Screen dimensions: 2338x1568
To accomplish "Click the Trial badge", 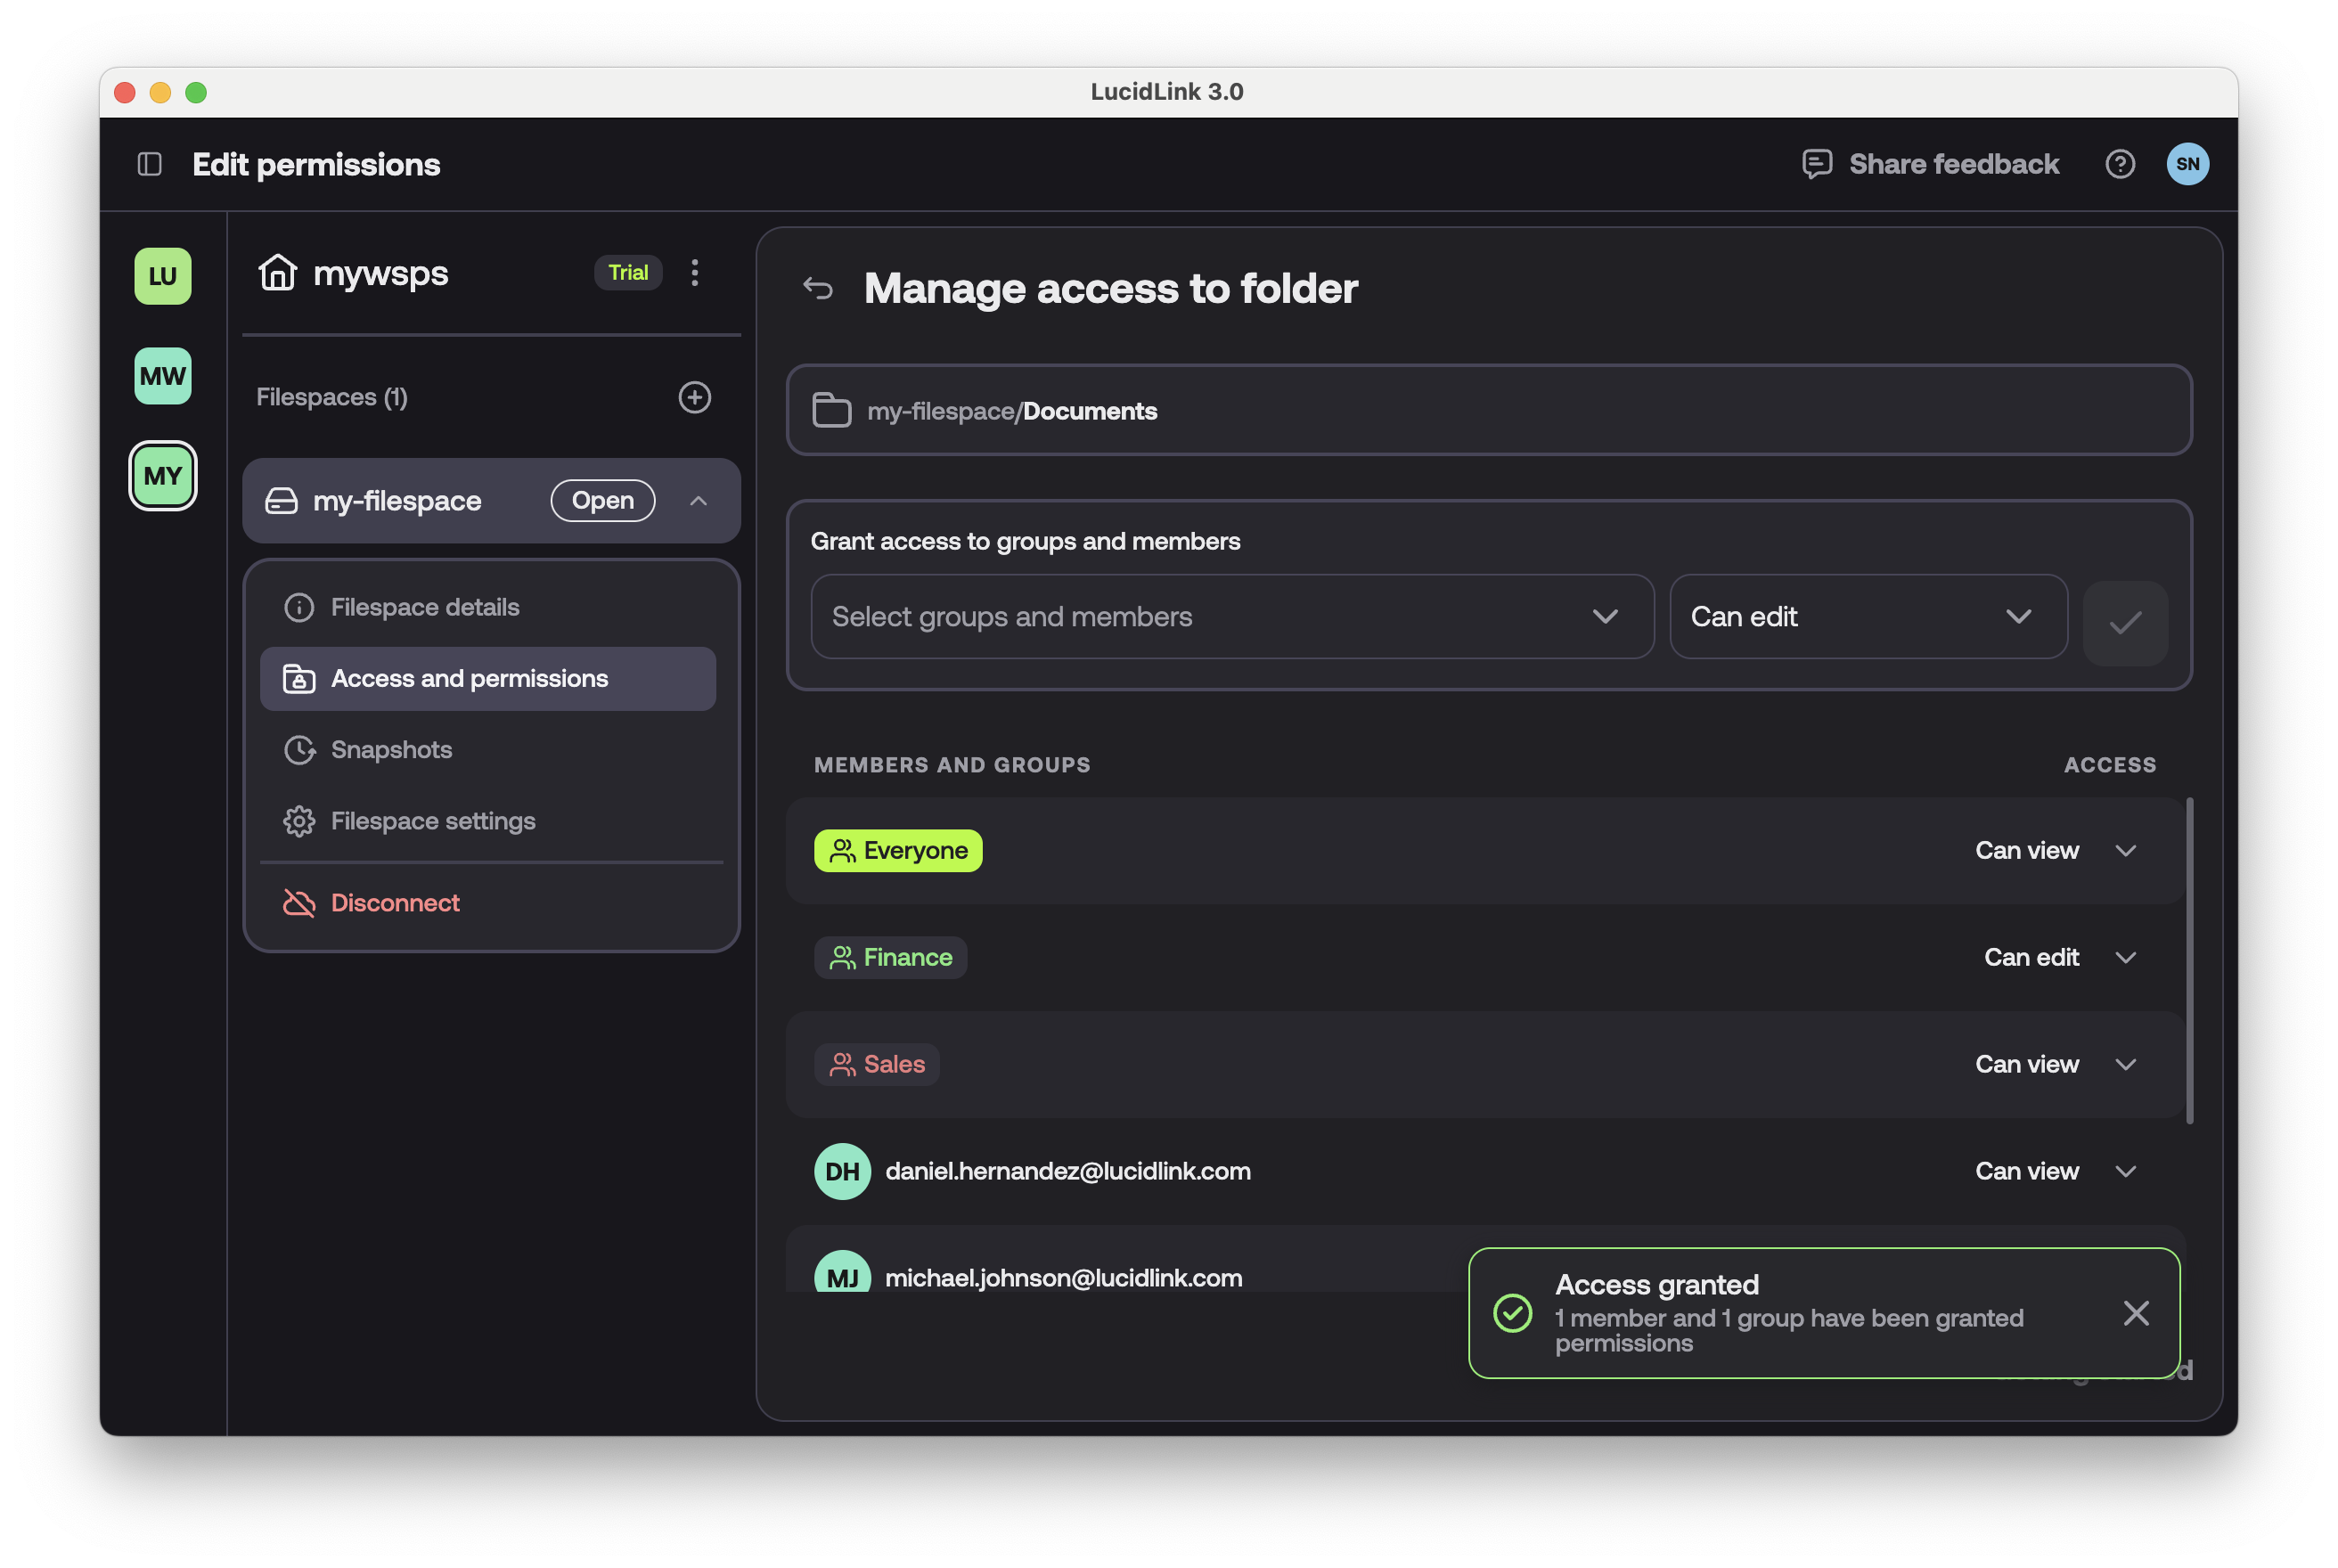I will tap(628, 272).
